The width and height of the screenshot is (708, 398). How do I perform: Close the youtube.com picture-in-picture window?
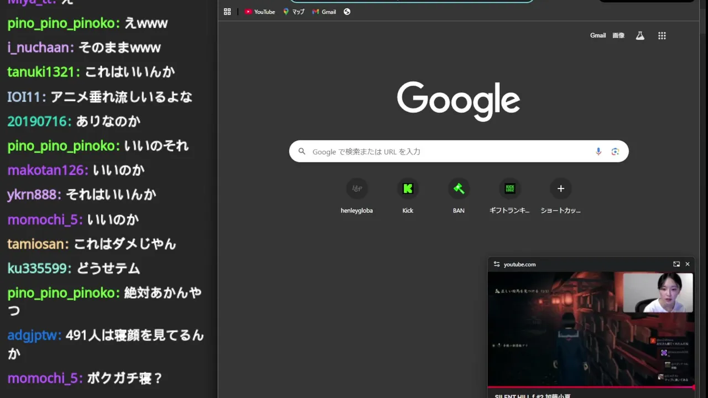688,264
